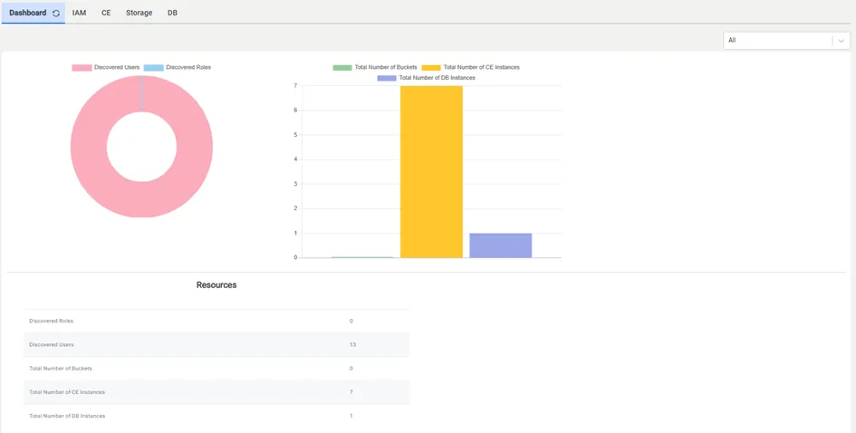856x433 pixels.
Task: Go to the DB tab
Action: (172, 13)
